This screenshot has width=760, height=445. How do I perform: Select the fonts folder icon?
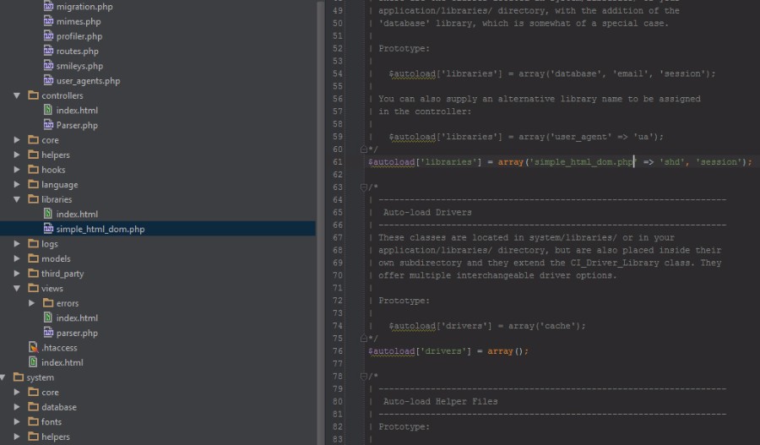(34, 421)
